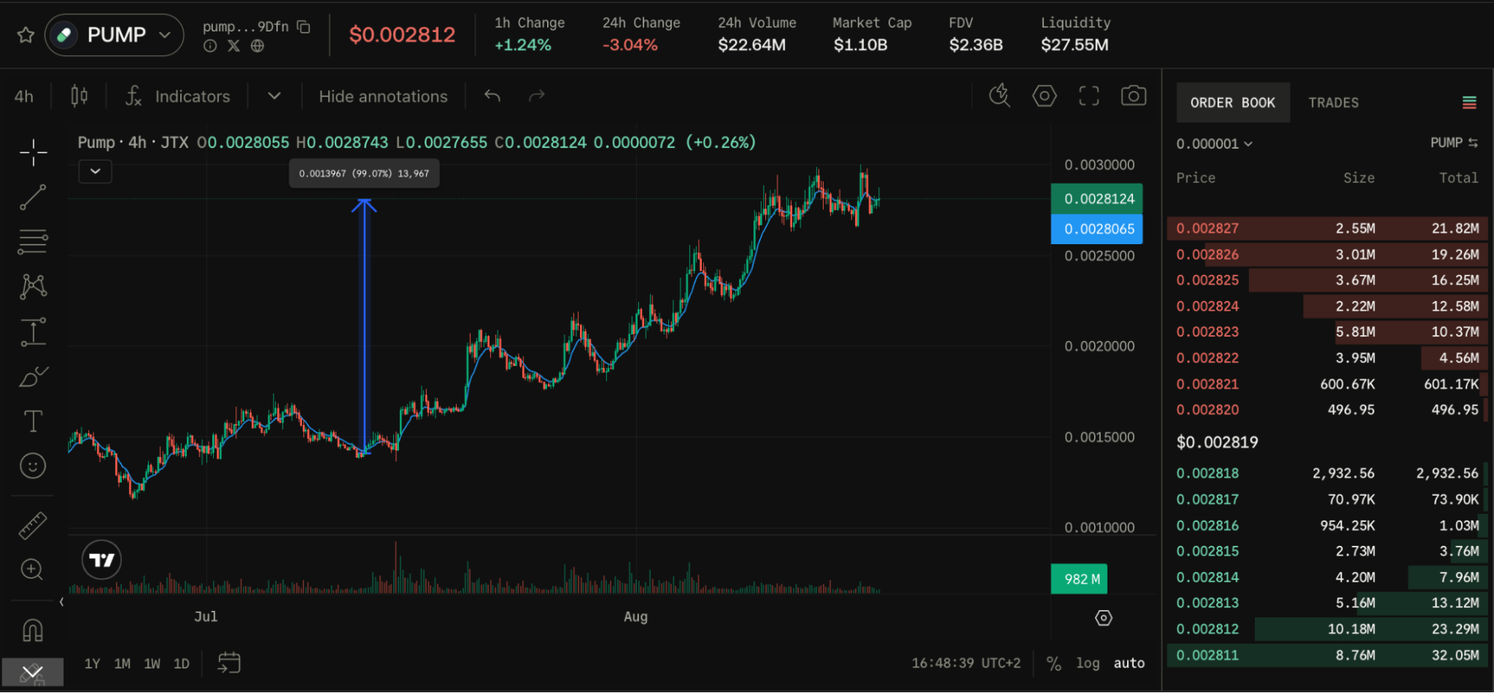
Task: Select the 0.002811 bid row
Action: point(1327,655)
